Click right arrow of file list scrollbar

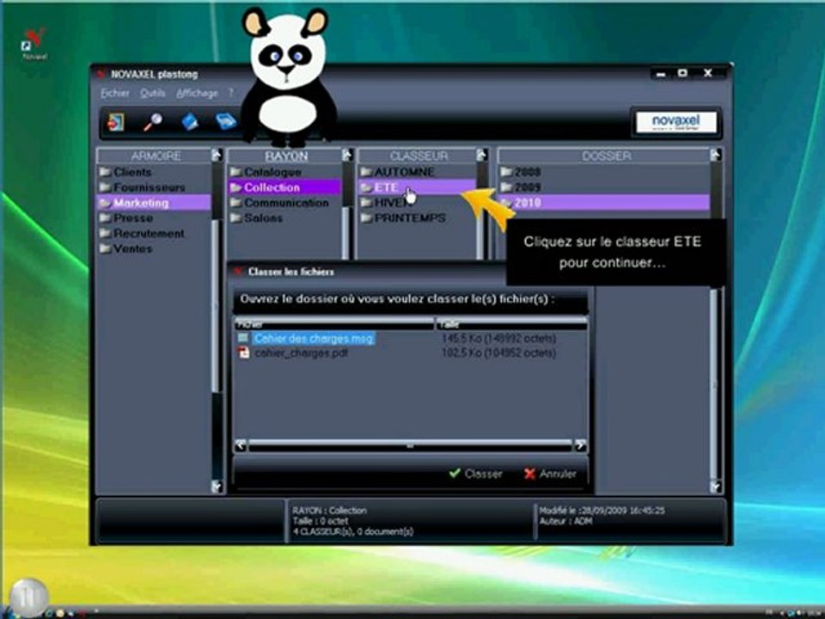pyautogui.click(x=580, y=445)
